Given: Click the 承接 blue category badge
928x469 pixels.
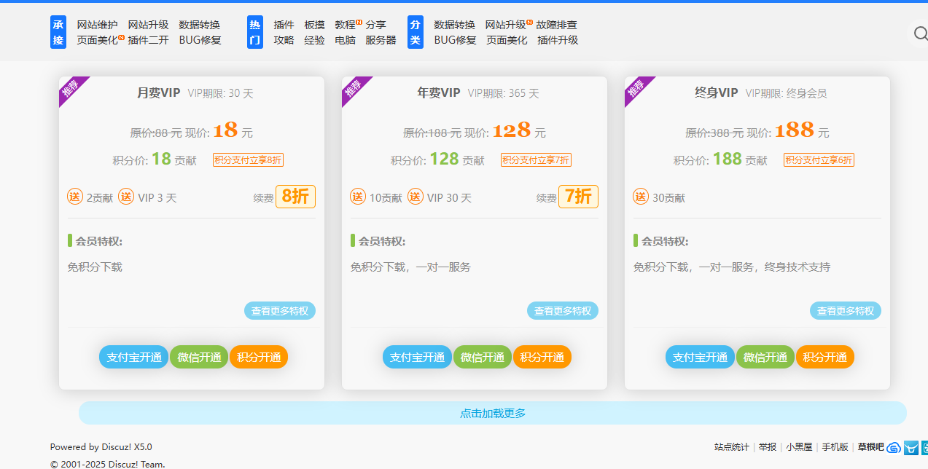Looking at the screenshot, I should coord(58,32).
